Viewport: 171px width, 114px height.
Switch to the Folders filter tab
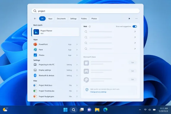[x=84, y=18]
